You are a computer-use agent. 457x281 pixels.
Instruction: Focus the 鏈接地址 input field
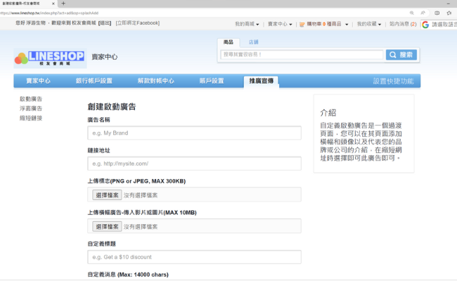click(194, 164)
